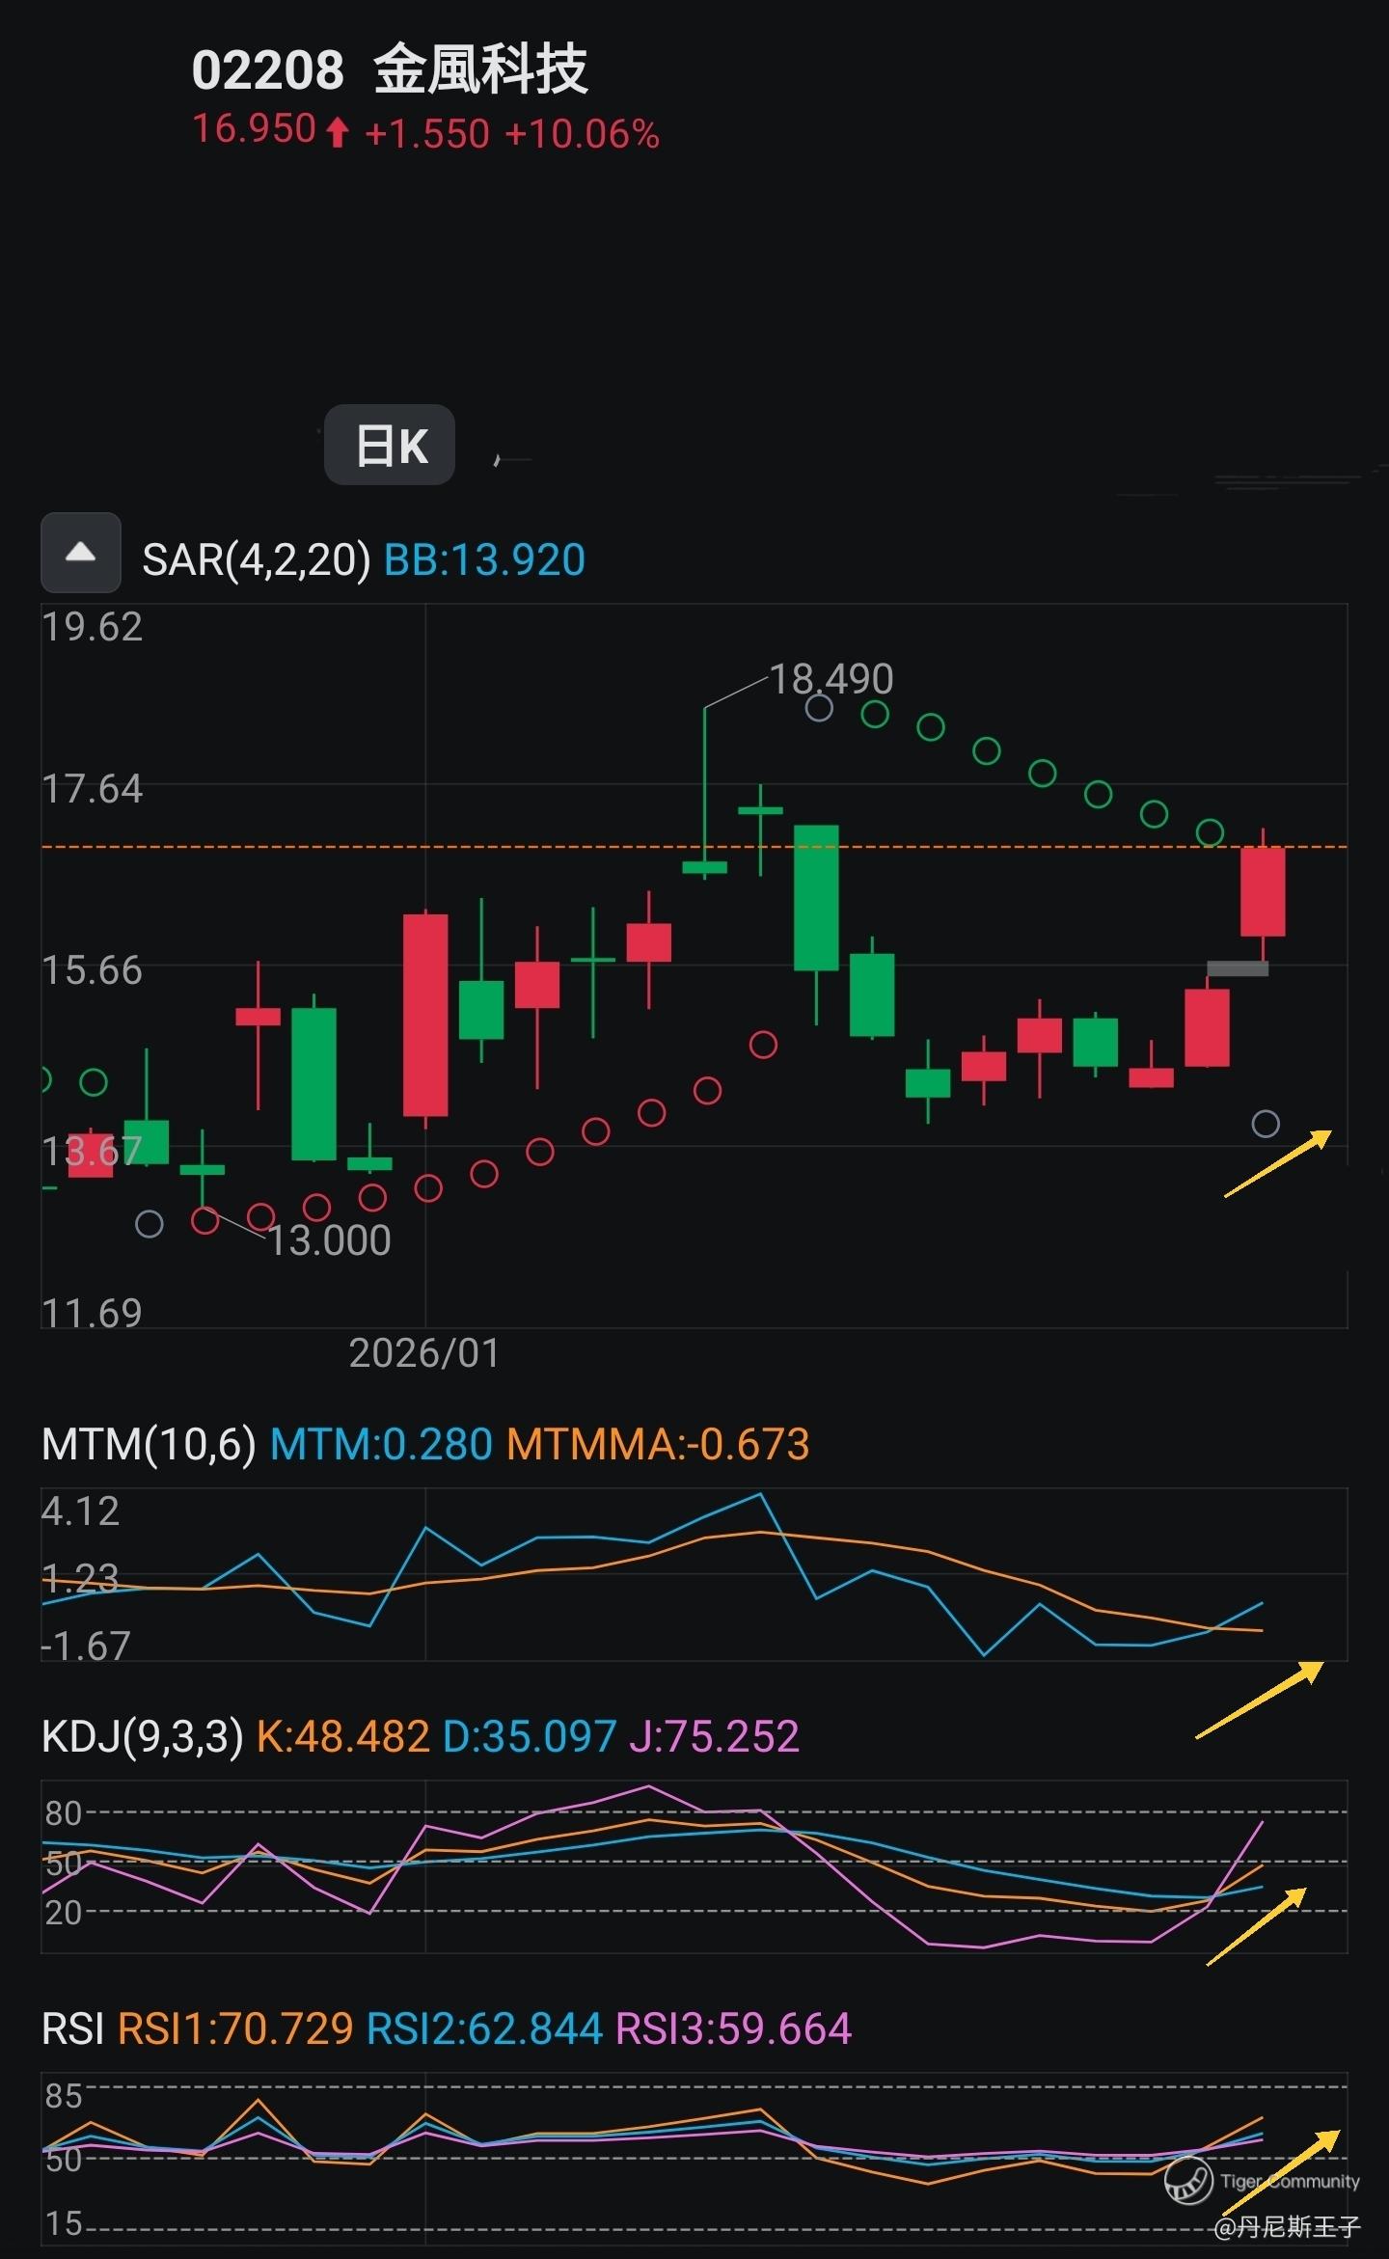Tap the stock title 02208 金風科技
The width and height of the screenshot is (1389, 2259).
(x=390, y=69)
